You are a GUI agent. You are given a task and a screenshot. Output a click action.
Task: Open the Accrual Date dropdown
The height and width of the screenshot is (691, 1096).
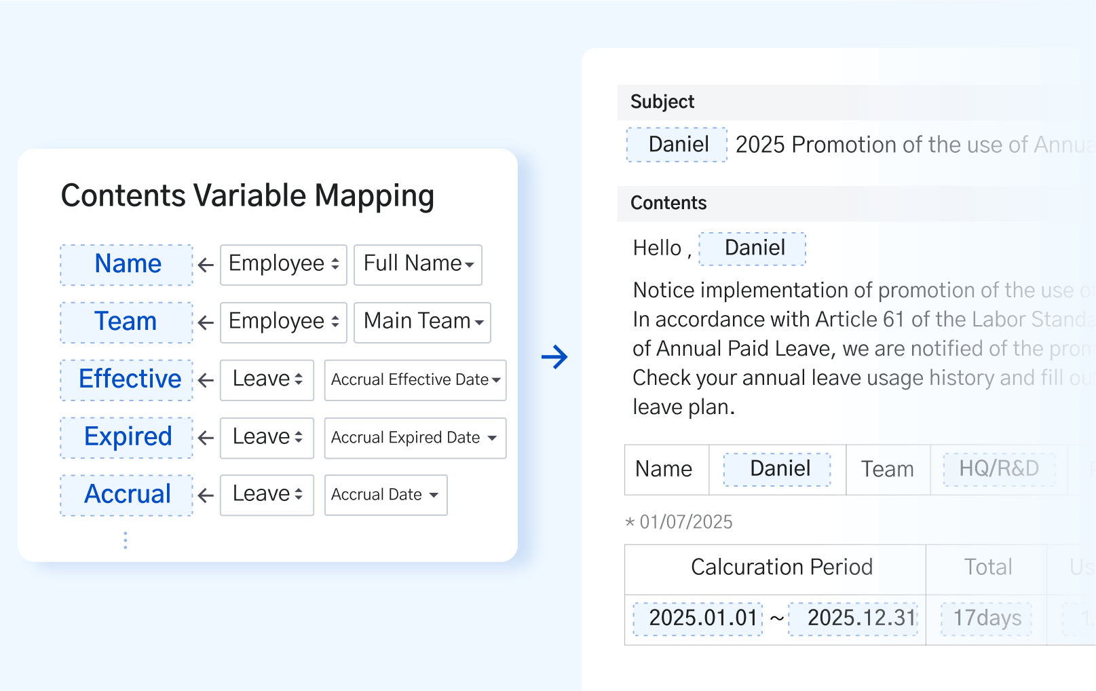pos(385,495)
